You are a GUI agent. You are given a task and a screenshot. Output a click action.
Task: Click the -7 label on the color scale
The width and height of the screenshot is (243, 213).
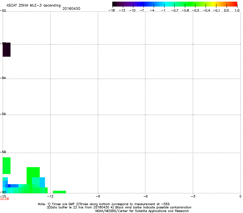[142, 10]
